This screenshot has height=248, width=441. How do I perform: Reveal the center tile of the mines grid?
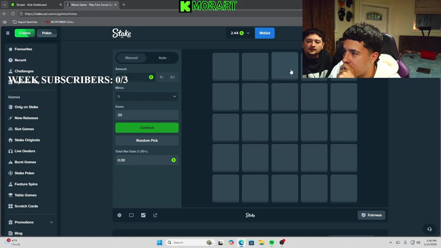click(285, 127)
